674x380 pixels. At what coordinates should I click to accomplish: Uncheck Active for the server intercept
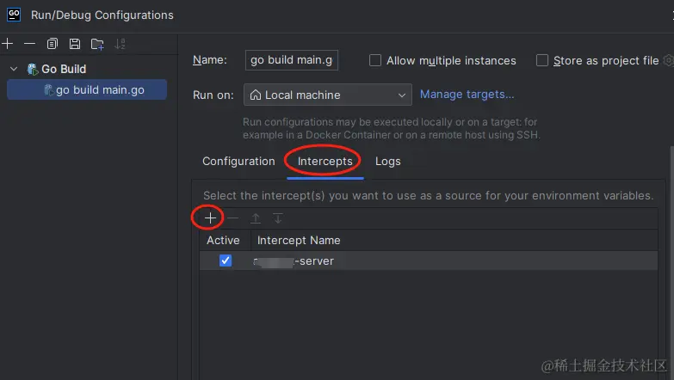click(226, 260)
